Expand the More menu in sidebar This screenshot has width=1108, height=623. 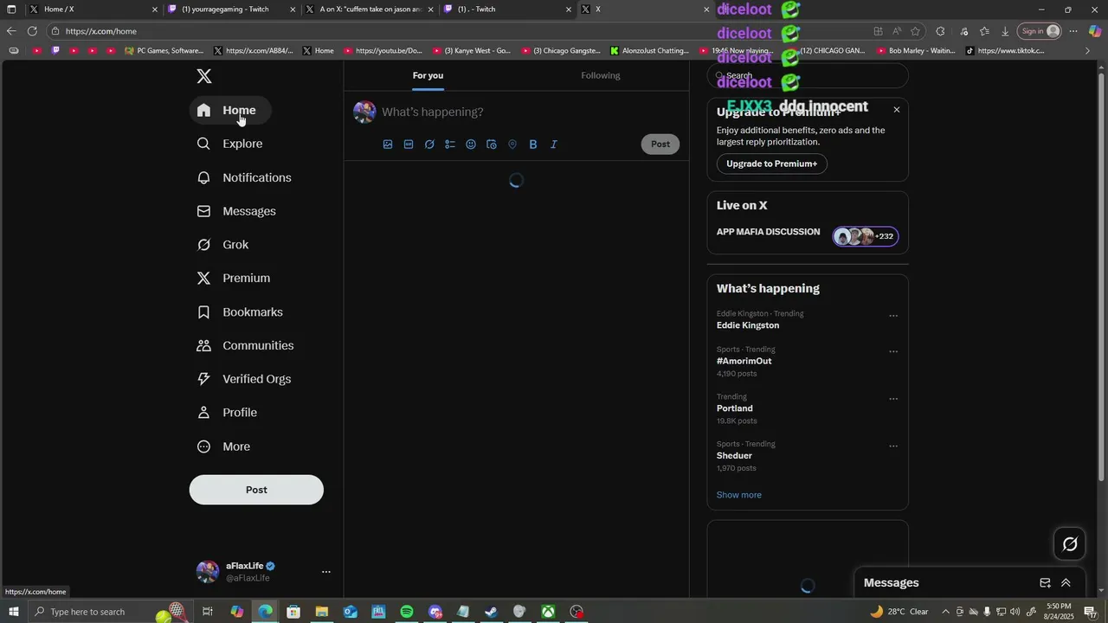pyautogui.click(x=224, y=446)
